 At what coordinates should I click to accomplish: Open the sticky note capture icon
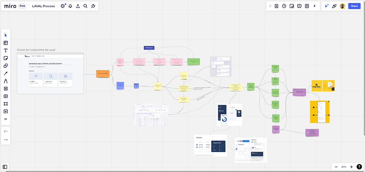pos(292,6)
